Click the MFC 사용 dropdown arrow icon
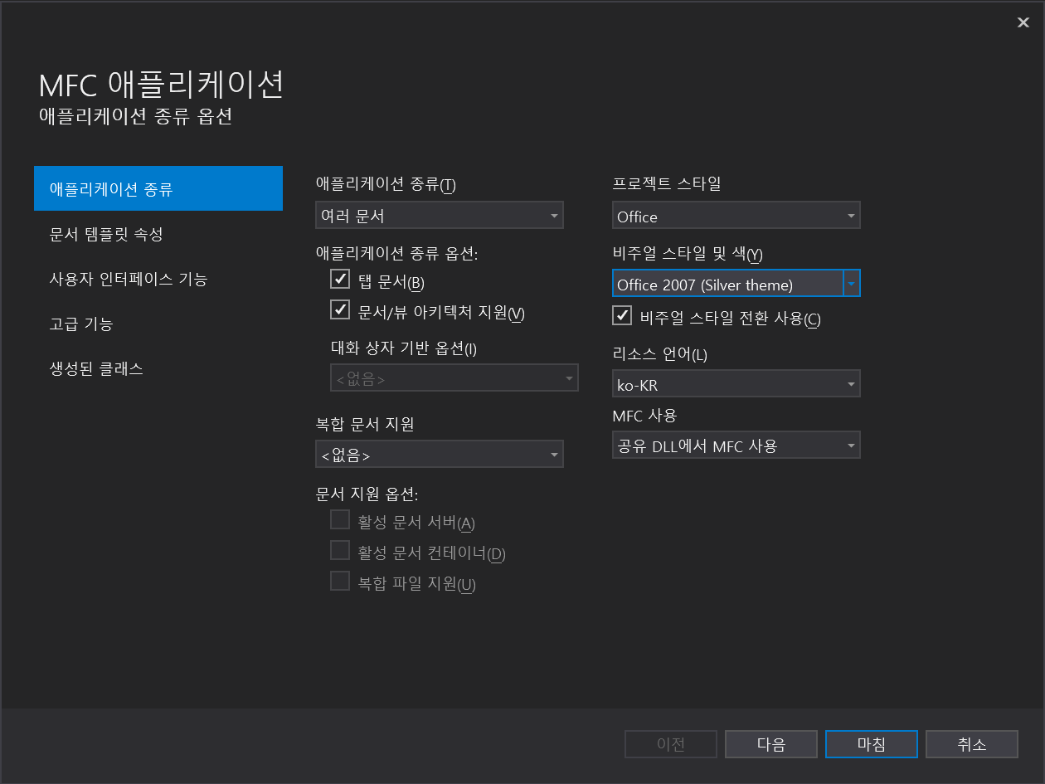1045x784 pixels. (x=851, y=445)
